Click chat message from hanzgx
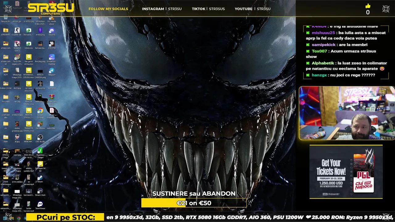Viewport: 395px width, 222px height. (340, 75)
